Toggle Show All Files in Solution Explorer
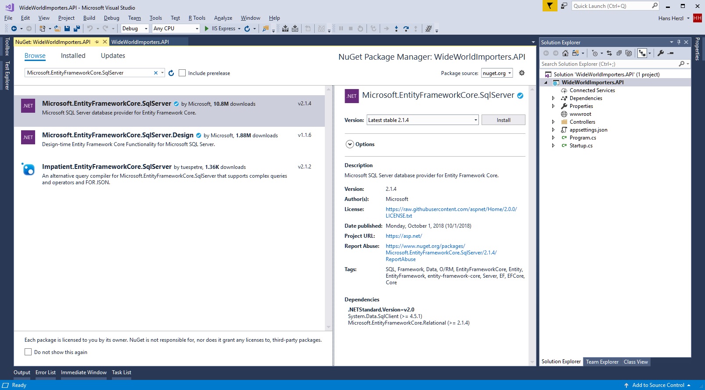 (x=629, y=53)
